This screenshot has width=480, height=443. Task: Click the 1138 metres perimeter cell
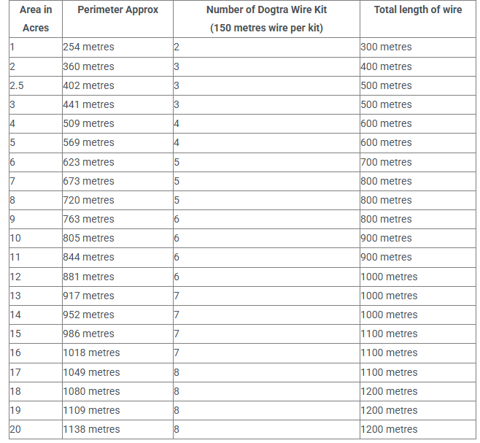(x=92, y=429)
